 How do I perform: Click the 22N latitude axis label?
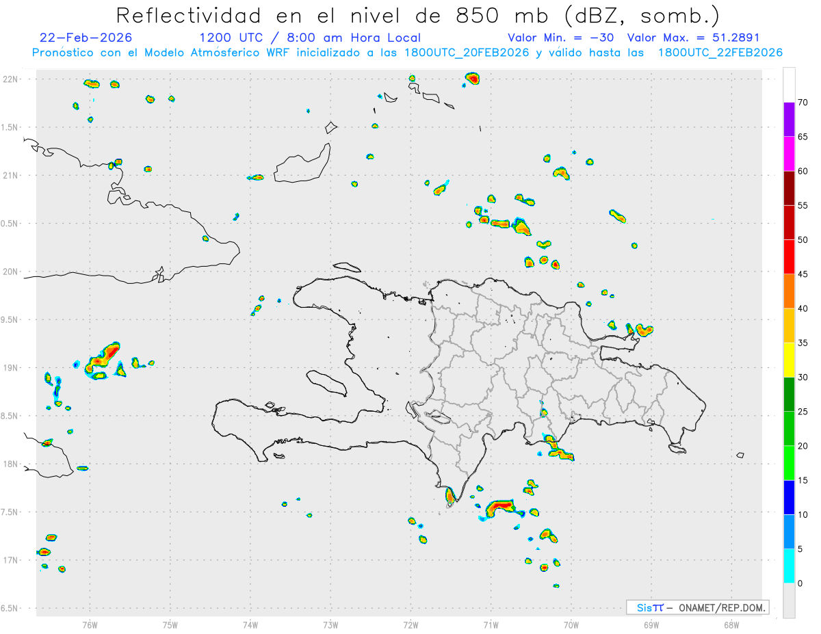(x=10, y=79)
